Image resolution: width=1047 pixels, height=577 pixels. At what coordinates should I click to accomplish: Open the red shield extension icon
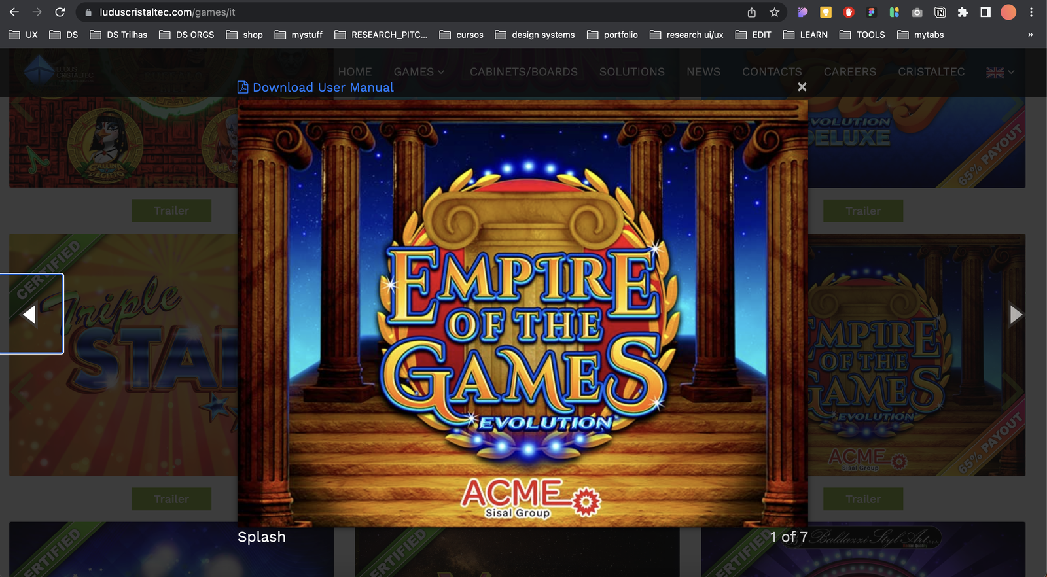tap(849, 12)
